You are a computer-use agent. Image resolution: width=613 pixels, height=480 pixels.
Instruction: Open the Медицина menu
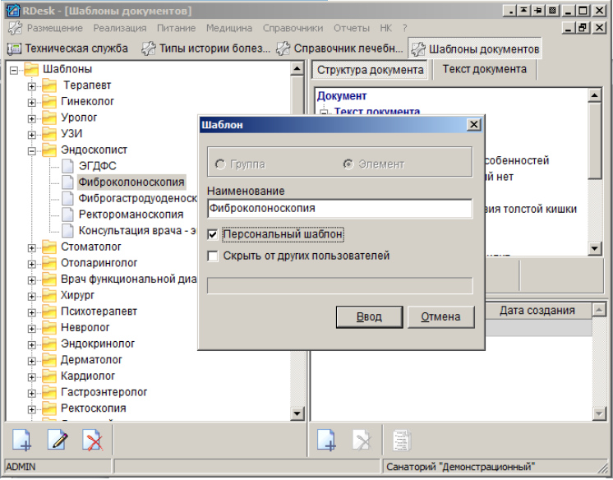(x=229, y=28)
